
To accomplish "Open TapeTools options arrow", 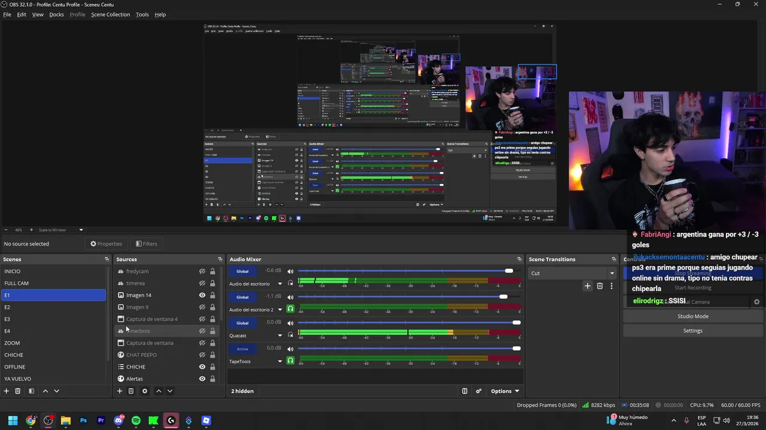I will 279,361.
